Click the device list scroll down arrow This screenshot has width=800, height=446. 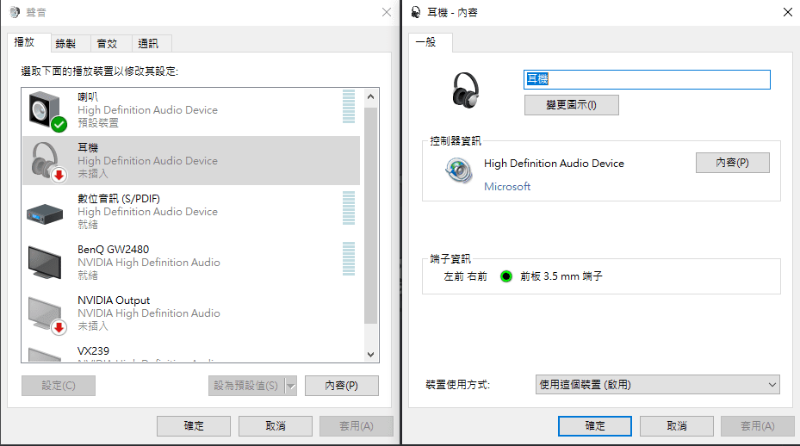371,354
